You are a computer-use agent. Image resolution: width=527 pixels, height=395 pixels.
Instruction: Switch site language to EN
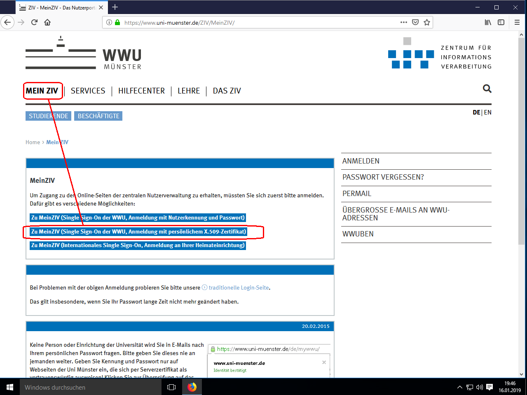(x=488, y=112)
